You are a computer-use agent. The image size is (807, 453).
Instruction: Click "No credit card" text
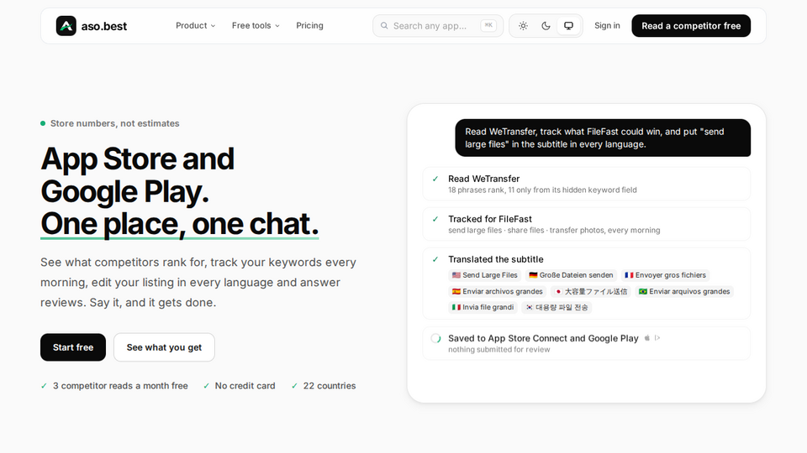click(245, 386)
